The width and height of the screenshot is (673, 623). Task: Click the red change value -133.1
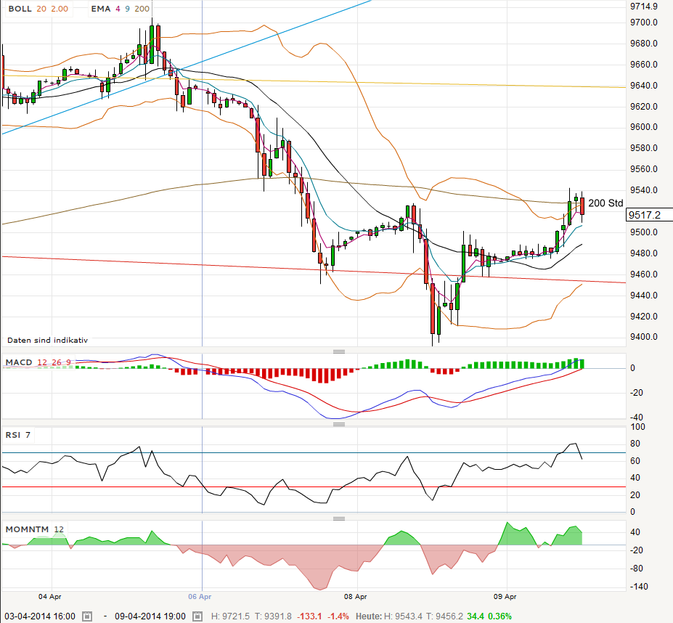click(309, 616)
